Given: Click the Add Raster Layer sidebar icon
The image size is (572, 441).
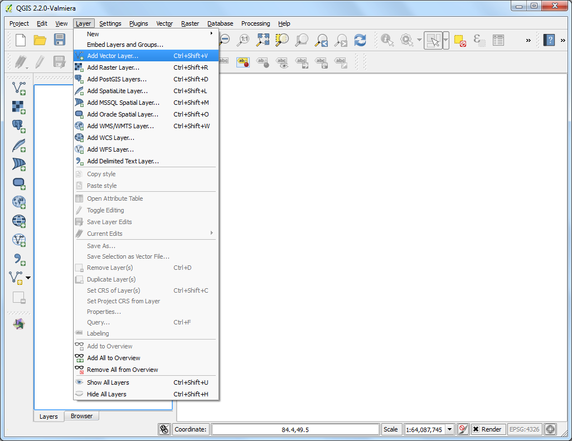Looking at the screenshot, I should pyautogui.click(x=18, y=107).
